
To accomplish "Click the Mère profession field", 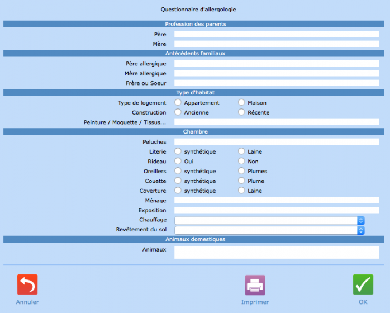I will [277, 44].
